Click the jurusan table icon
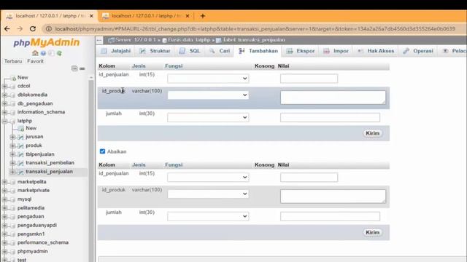Image resolution: width=467 pixels, height=262 pixels. (x=21, y=137)
